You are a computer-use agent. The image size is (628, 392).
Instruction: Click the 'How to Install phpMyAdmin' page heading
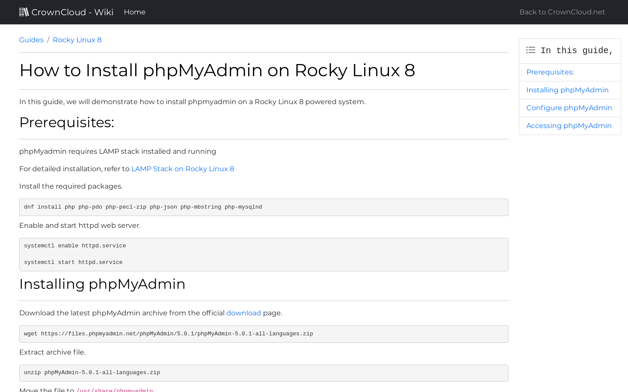click(x=217, y=71)
